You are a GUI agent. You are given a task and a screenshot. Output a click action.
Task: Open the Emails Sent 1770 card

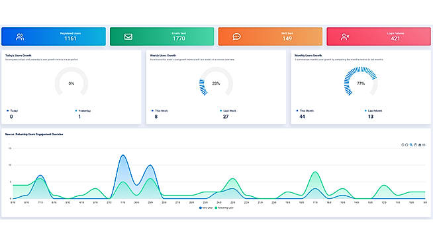coord(162,36)
